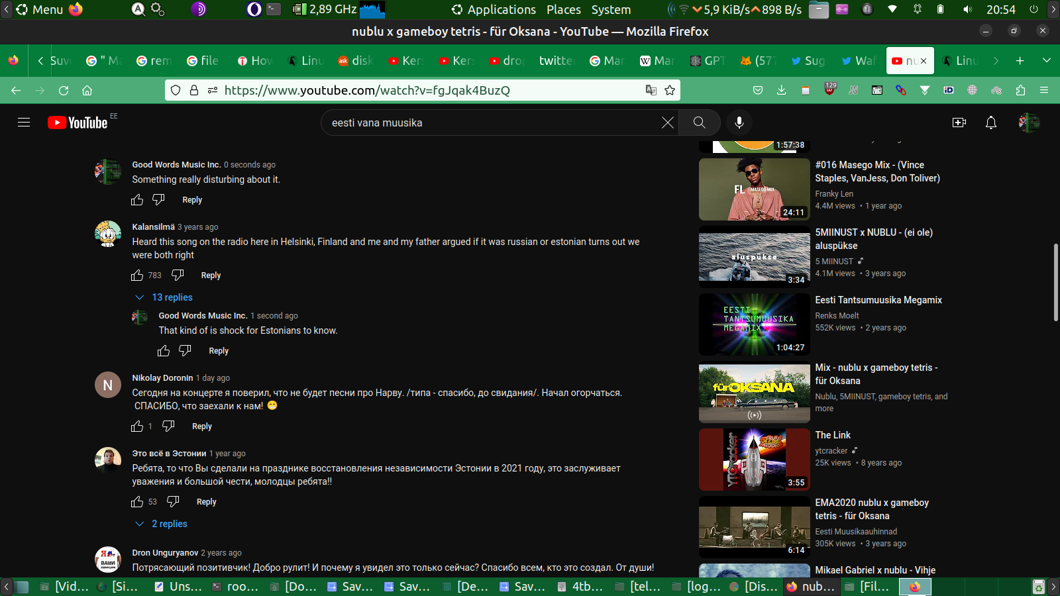Collapse the 13 replies thread
This screenshot has width=1060, height=596.
164,297
